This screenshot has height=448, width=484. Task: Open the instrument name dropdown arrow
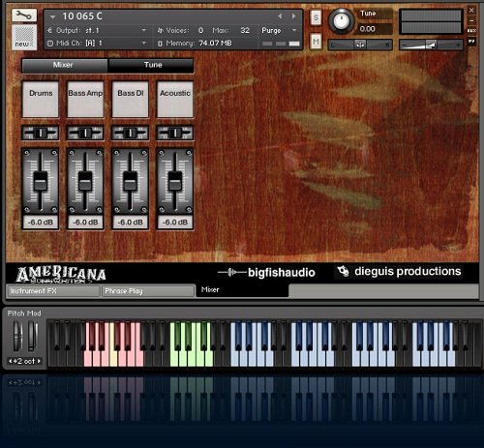(x=53, y=16)
